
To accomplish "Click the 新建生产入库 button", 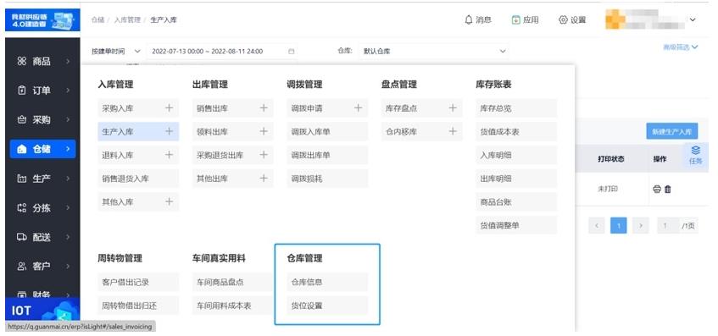I will tap(671, 131).
